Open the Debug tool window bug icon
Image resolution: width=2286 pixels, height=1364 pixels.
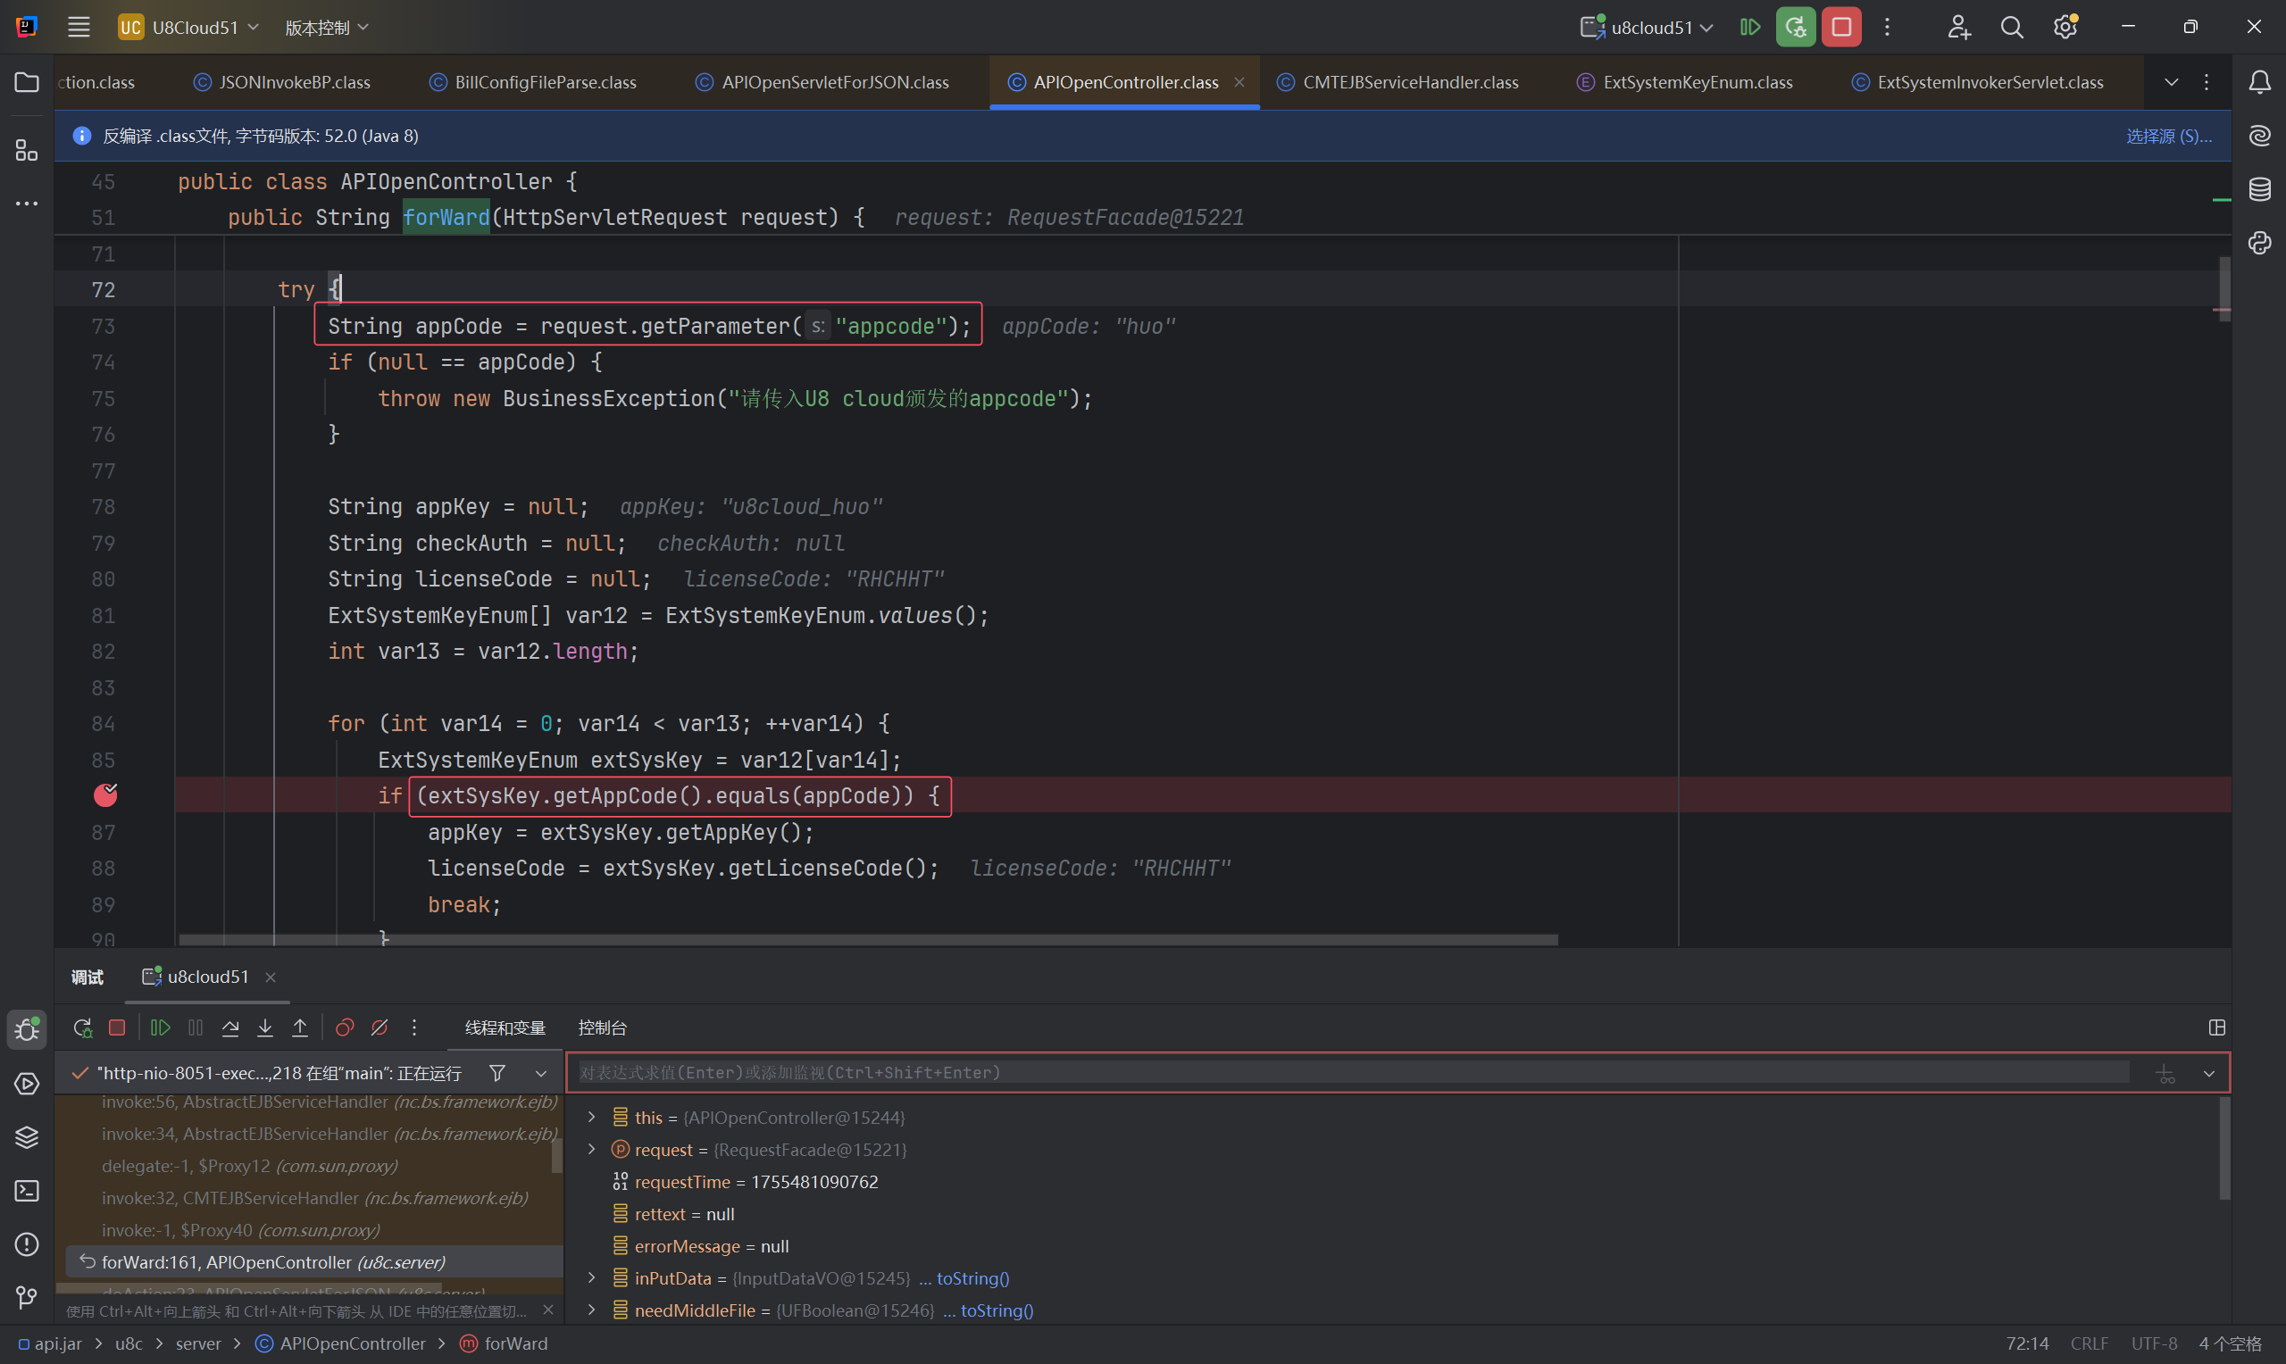pyautogui.click(x=27, y=1029)
